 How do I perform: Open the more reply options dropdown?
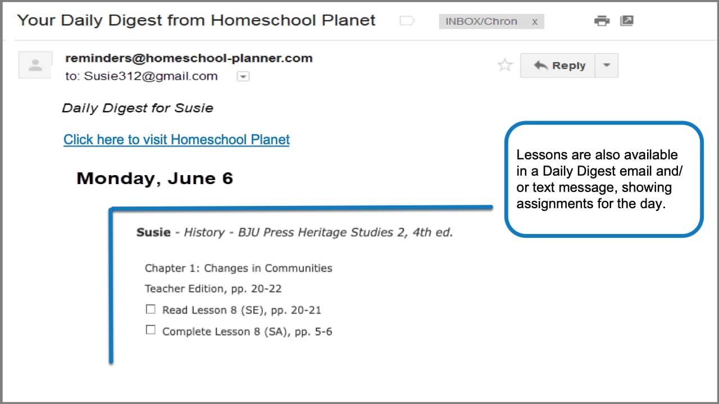tap(607, 66)
